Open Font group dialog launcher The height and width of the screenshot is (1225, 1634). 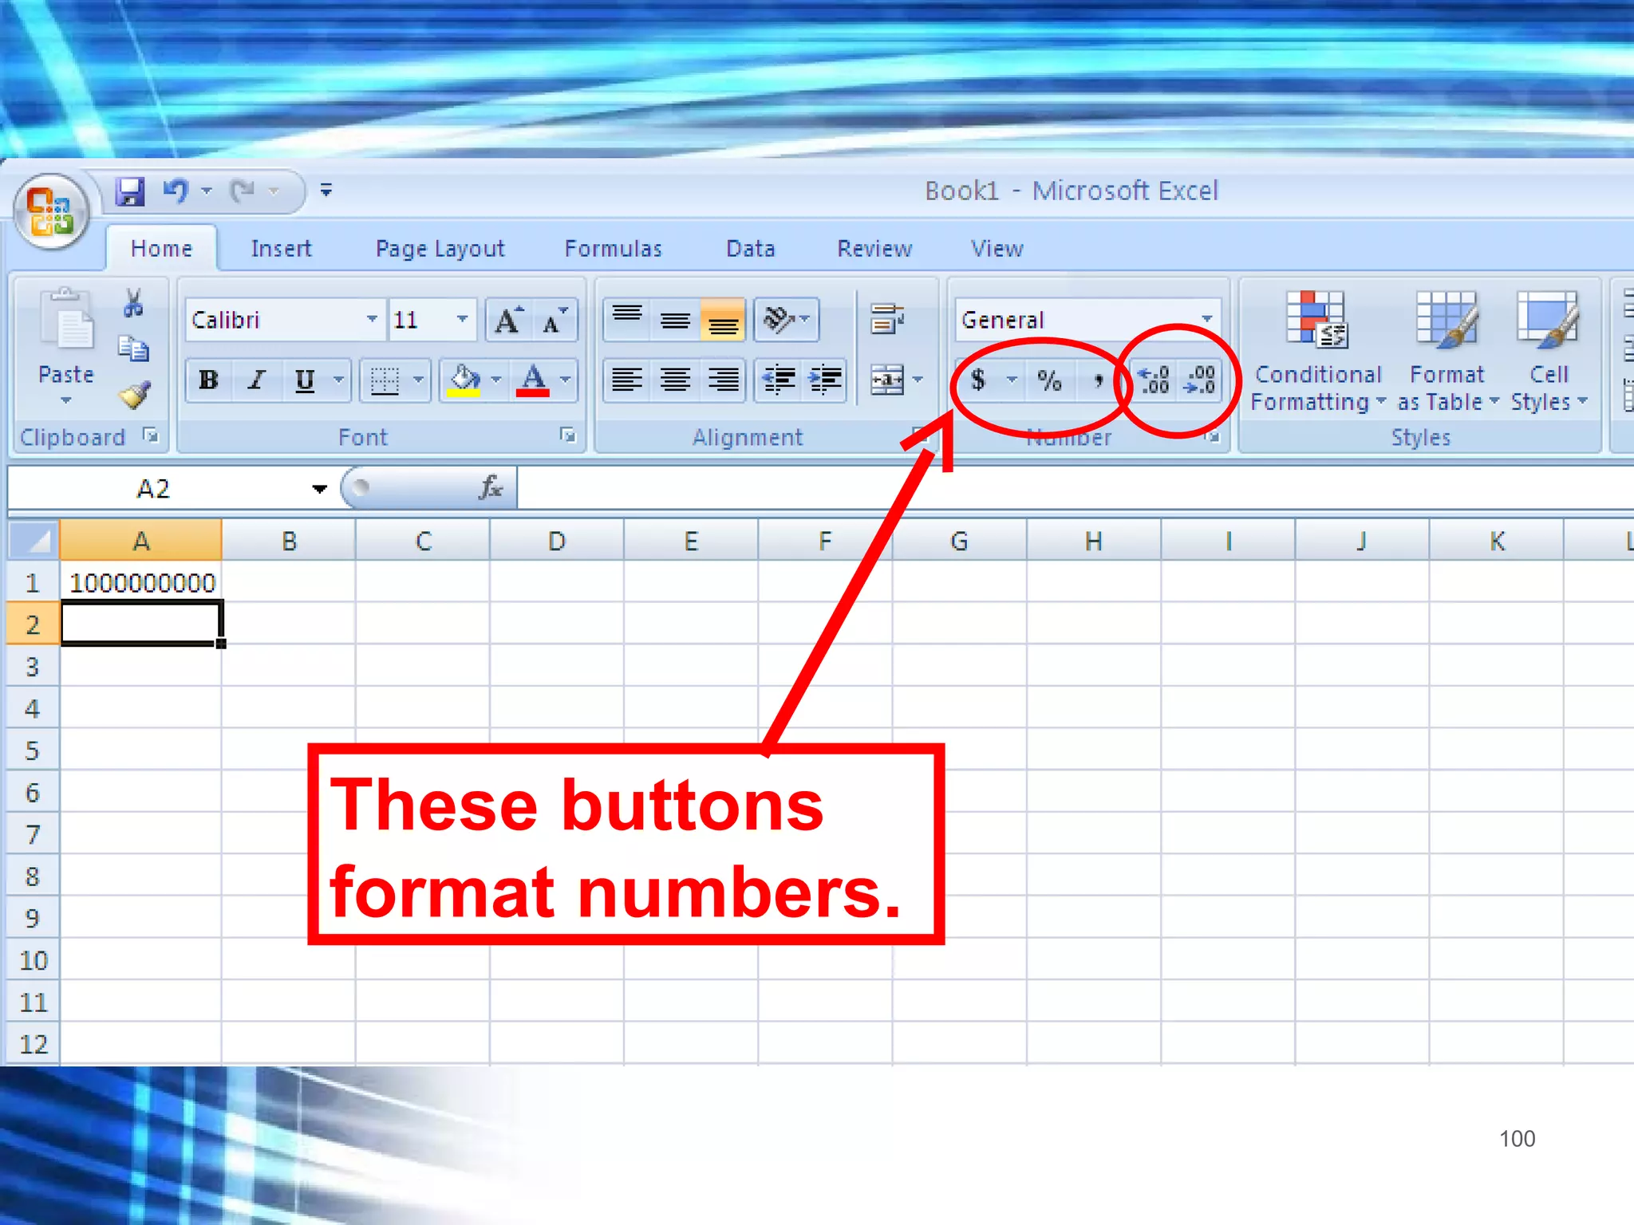567,435
